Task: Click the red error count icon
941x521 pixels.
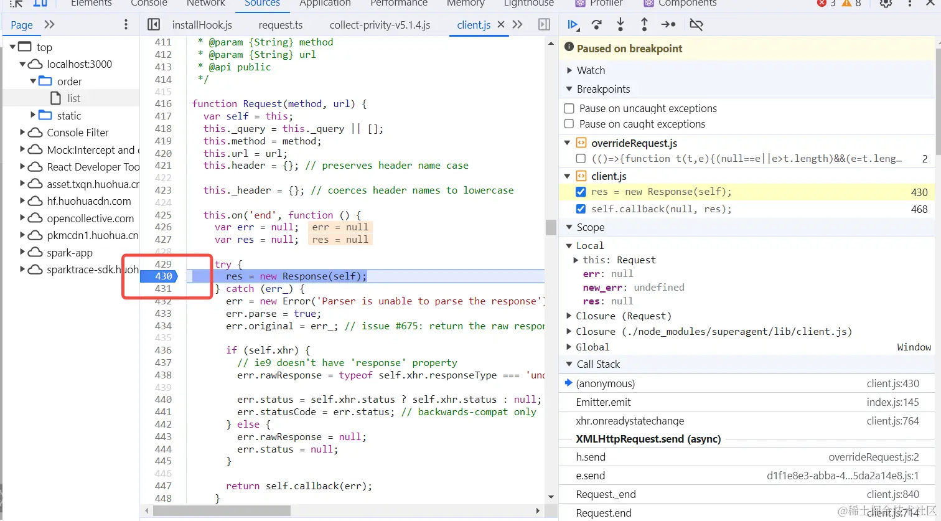Action: (822, 3)
